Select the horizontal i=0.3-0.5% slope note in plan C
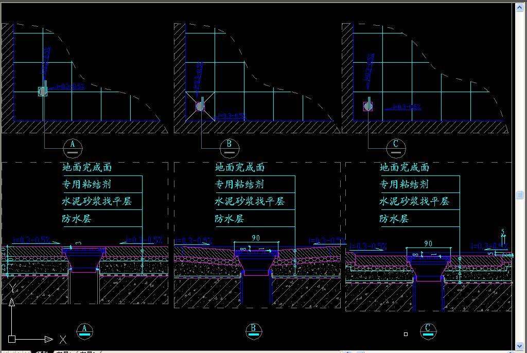The image size is (527, 353). click(407, 107)
